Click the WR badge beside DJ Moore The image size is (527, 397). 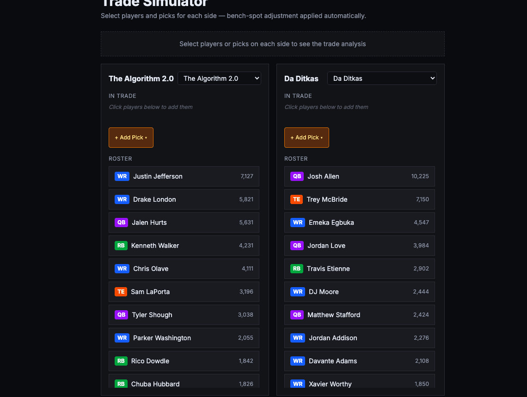[298, 292]
